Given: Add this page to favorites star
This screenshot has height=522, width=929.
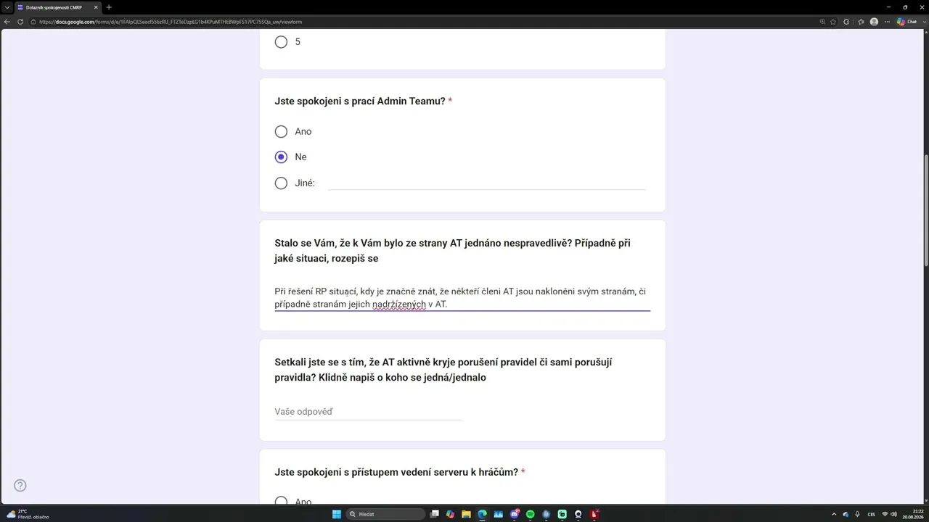Looking at the screenshot, I should pyautogui.click(x=833, y=22).
